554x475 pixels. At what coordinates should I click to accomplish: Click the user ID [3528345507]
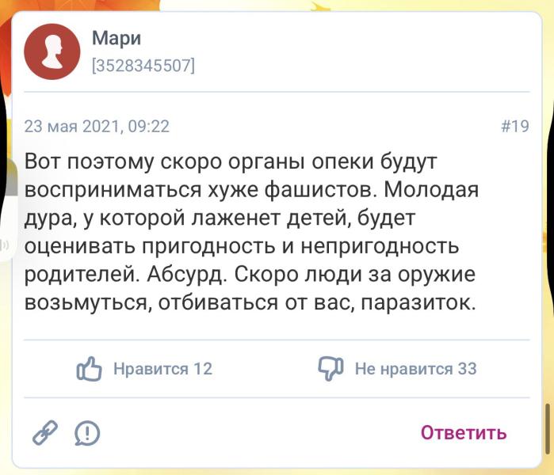pos(143,65)
